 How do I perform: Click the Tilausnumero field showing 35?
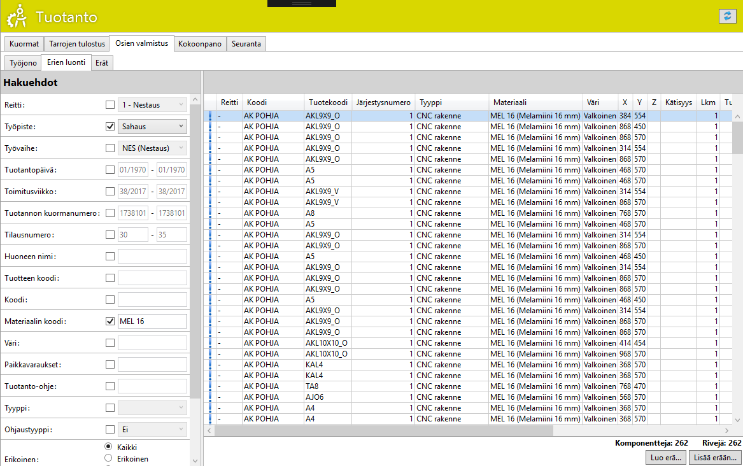click(171, 234)
